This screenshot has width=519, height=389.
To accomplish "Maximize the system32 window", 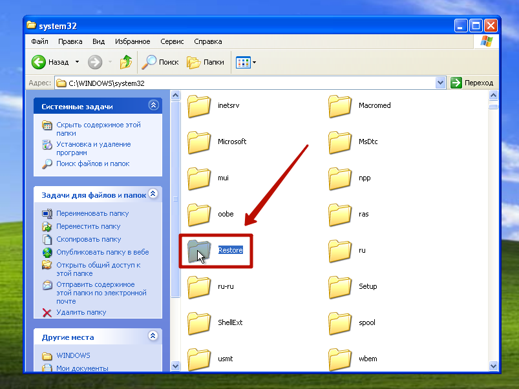I will (x=476, y=25).
